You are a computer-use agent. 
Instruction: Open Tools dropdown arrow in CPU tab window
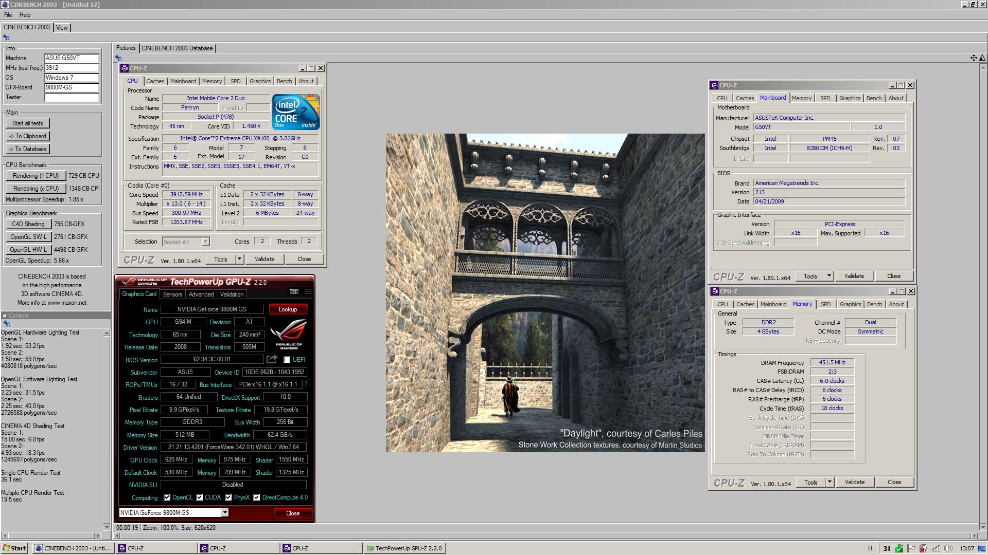click(239, 259)
